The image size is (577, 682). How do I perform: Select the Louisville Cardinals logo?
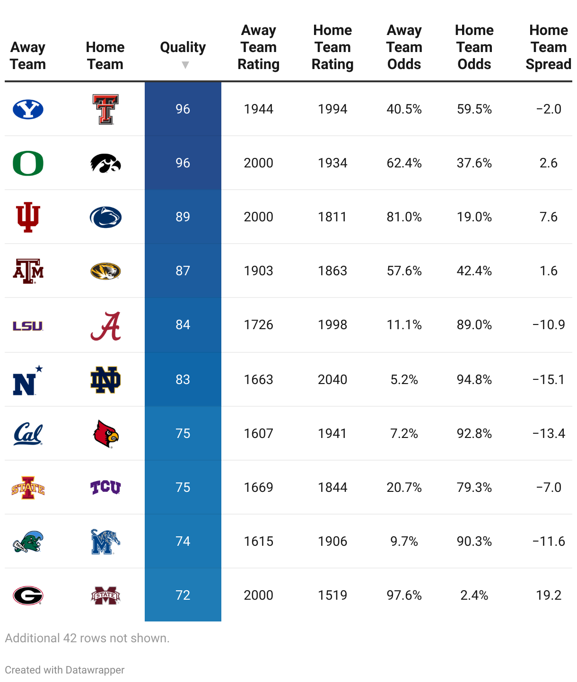pos(105,434)
